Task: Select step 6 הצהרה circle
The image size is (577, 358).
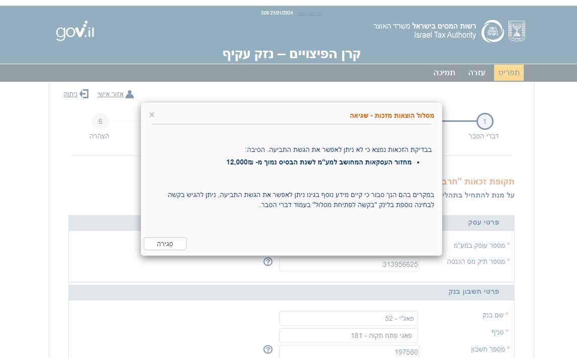Action: 100,121
